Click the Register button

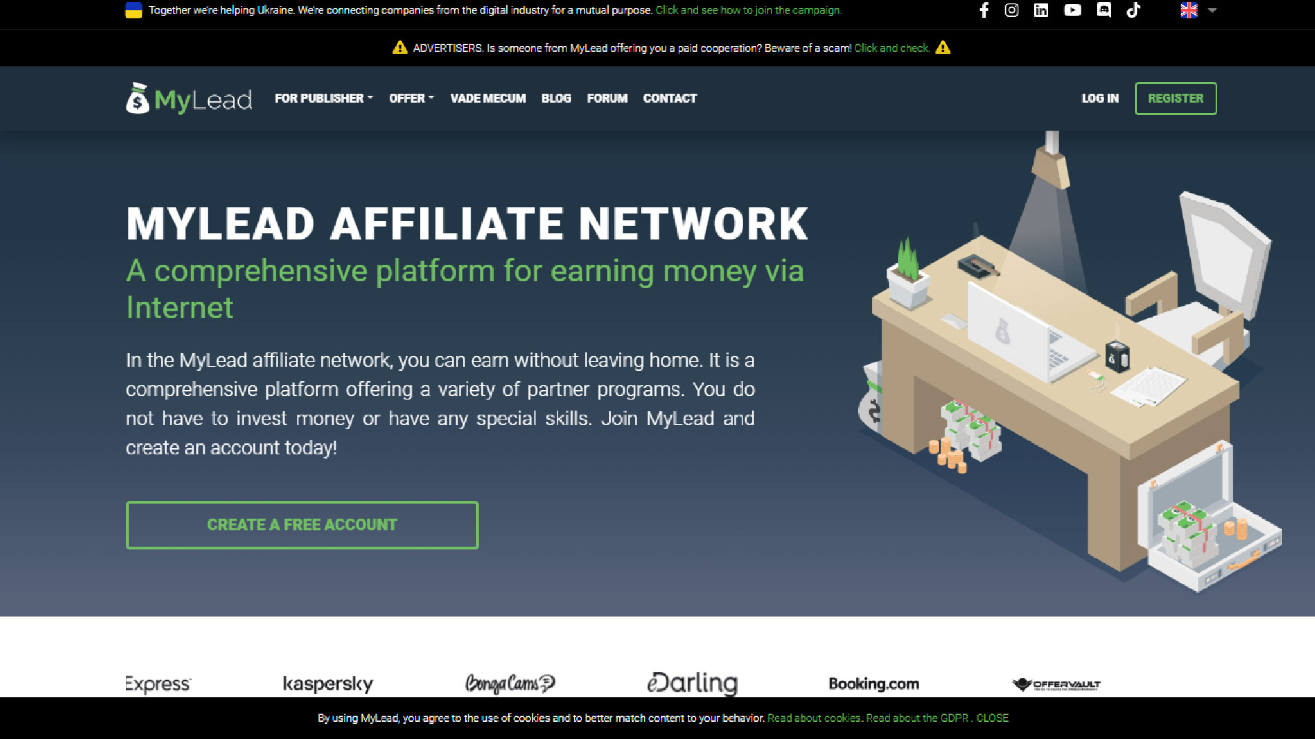(1175, 99)
